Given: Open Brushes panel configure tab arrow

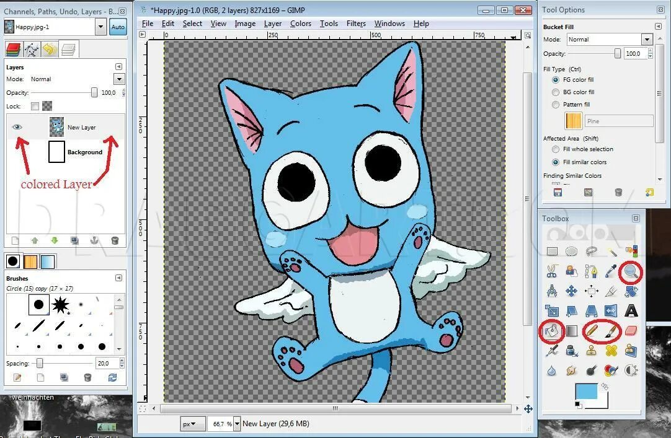Looking at the screenshot, I should point(118,278).
